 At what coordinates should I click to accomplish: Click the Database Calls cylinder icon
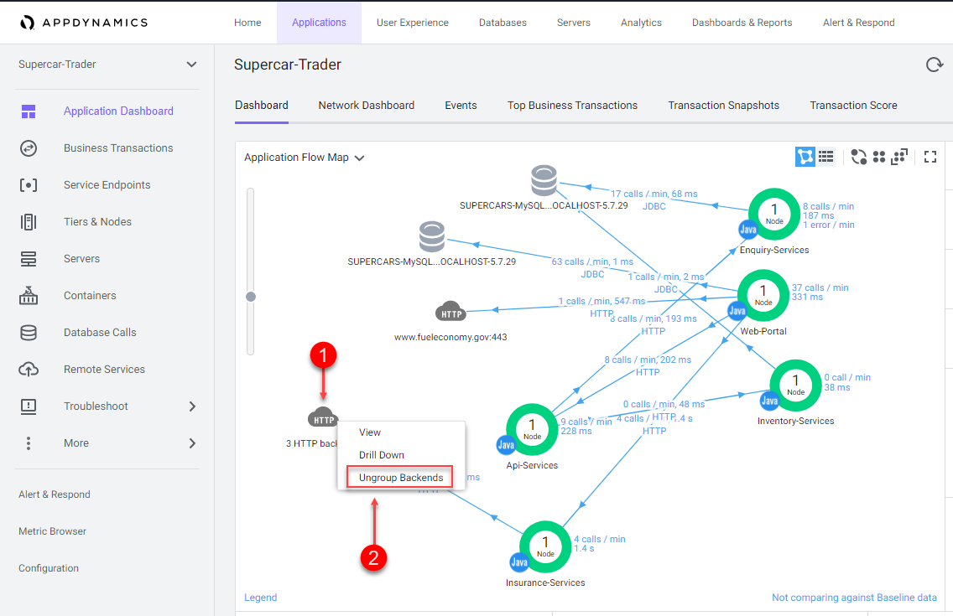coord(29,333)
